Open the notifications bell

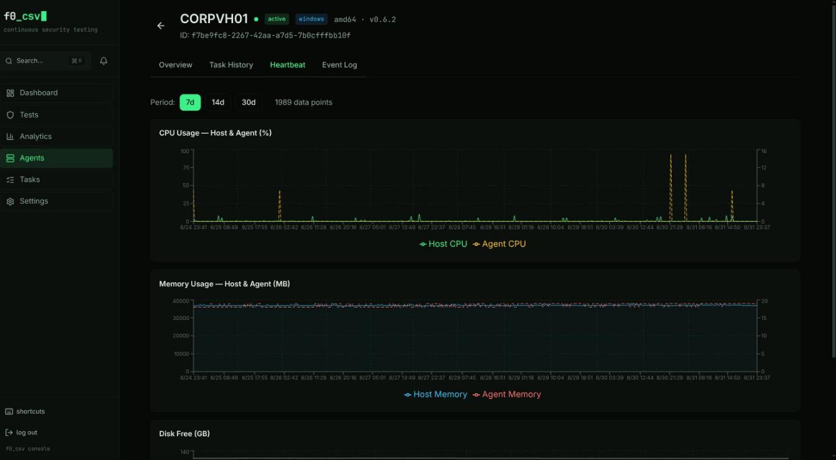104,61
